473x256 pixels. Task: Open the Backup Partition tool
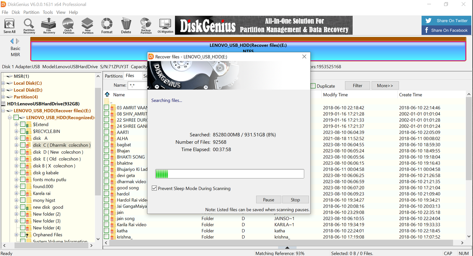pos(146,26)
